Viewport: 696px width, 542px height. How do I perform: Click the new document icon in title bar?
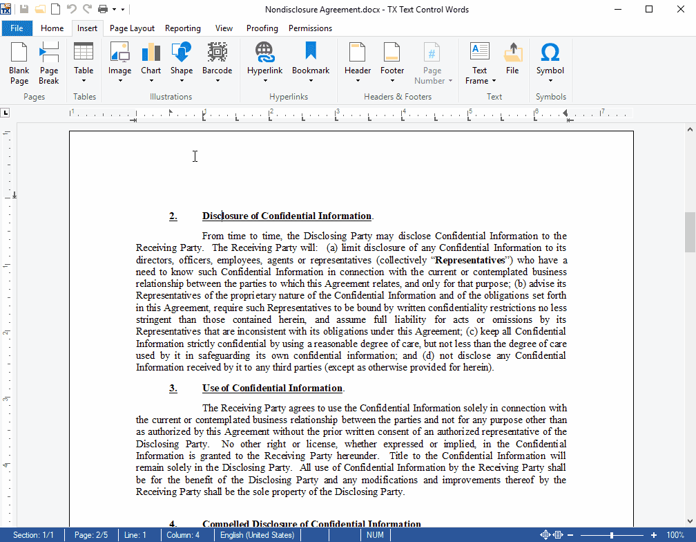pos(55,9)
